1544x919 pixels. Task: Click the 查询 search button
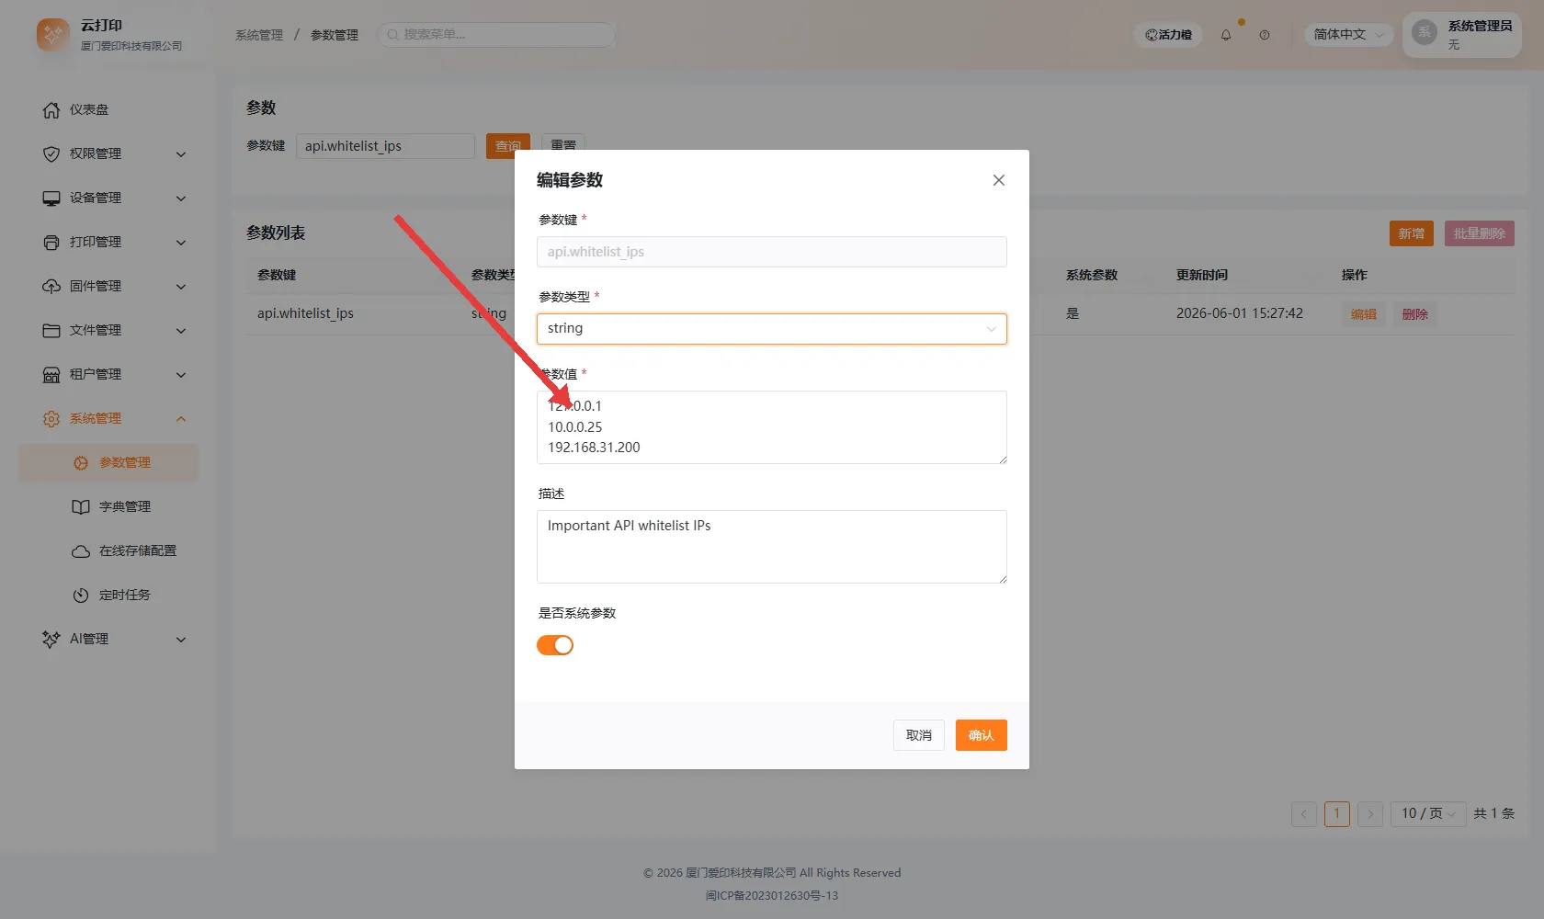tap(508, 146)
